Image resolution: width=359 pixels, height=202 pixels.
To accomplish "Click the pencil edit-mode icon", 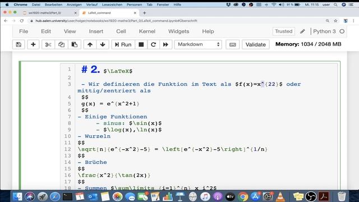I will pyautogui.click(x=302, y=31).
